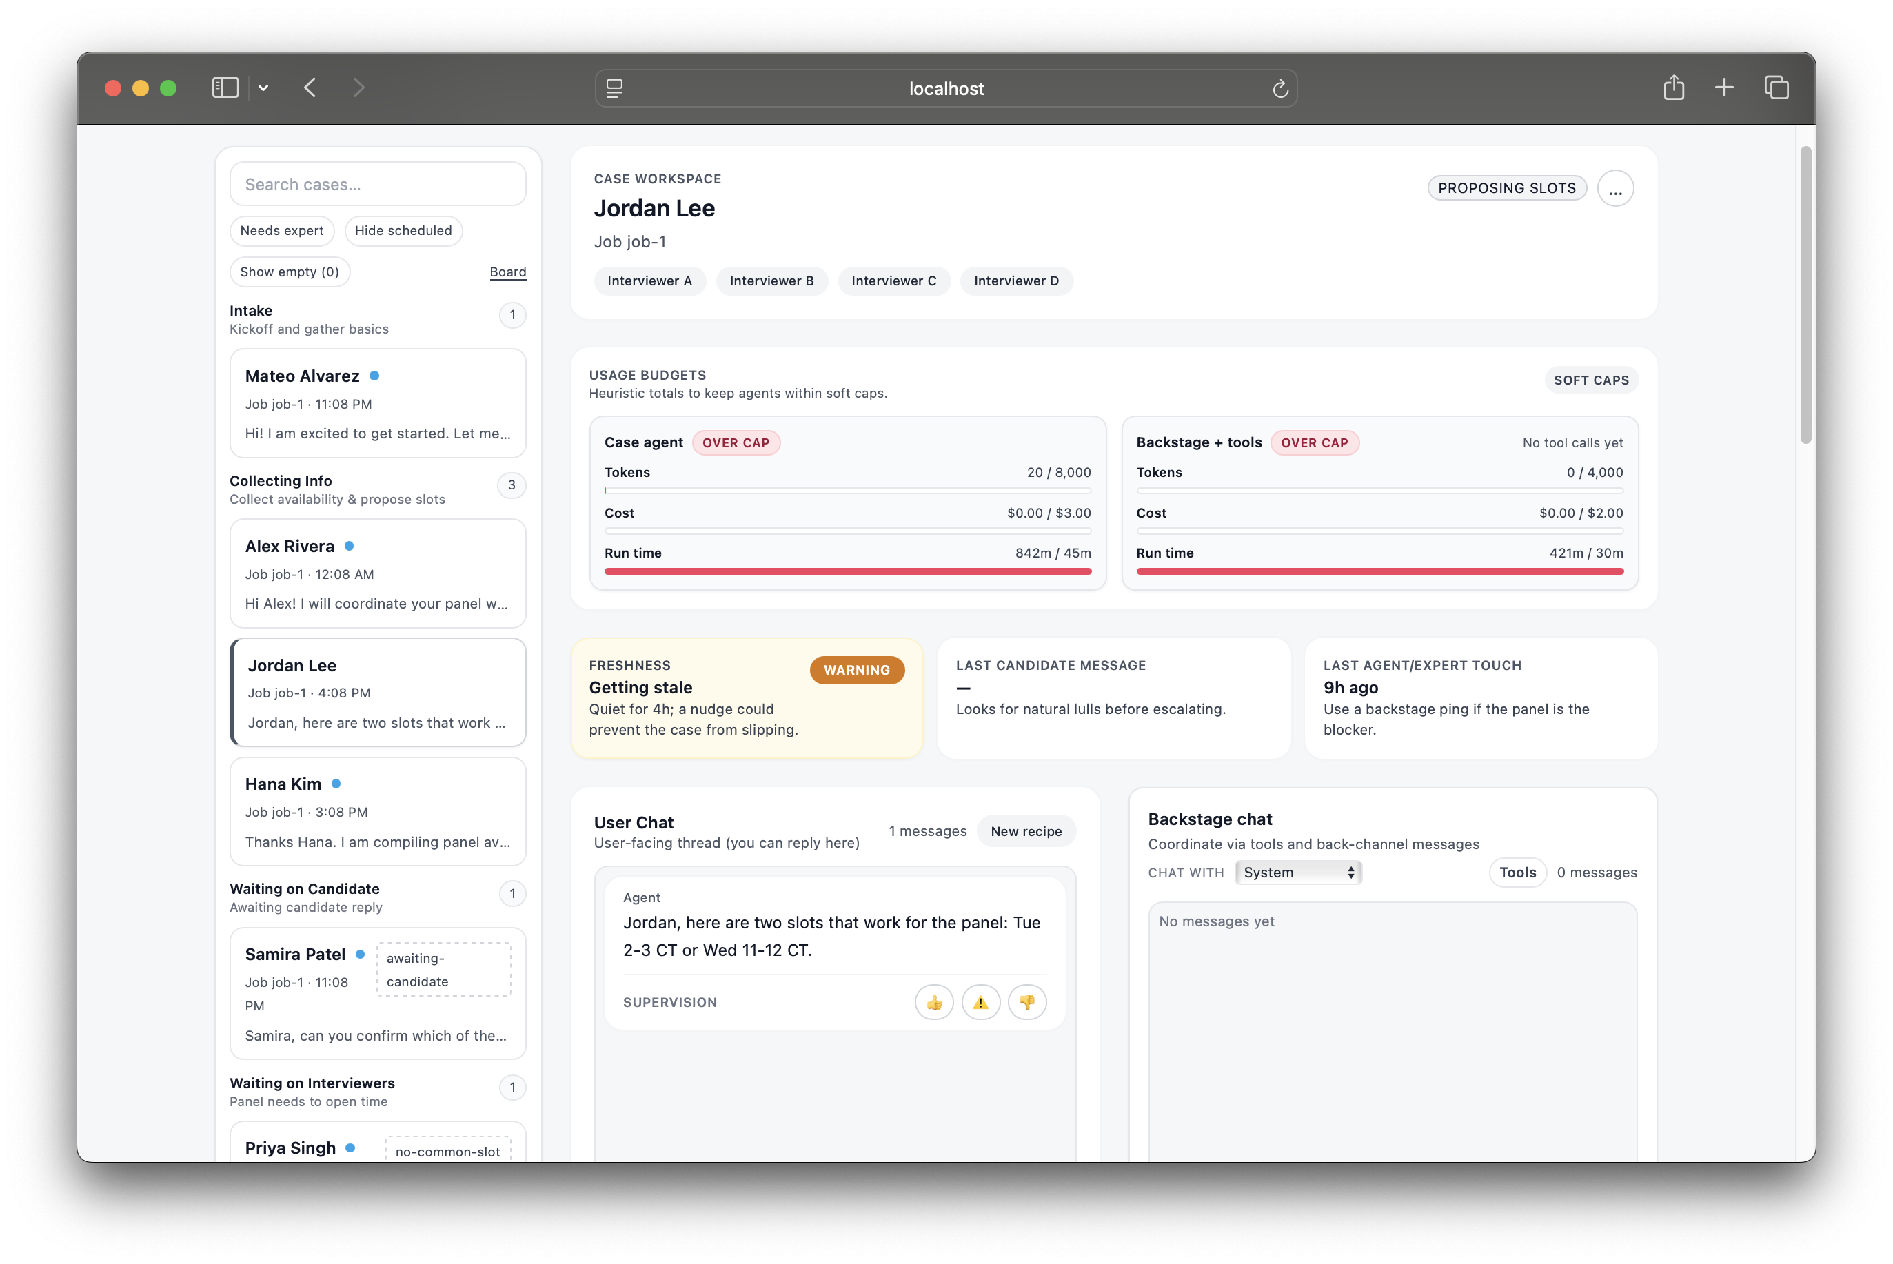Expand the sidebar chevron dropdown in toolbar
Screen dimensions: 1893x1264
pyautogui.click(x=263, y=88)
